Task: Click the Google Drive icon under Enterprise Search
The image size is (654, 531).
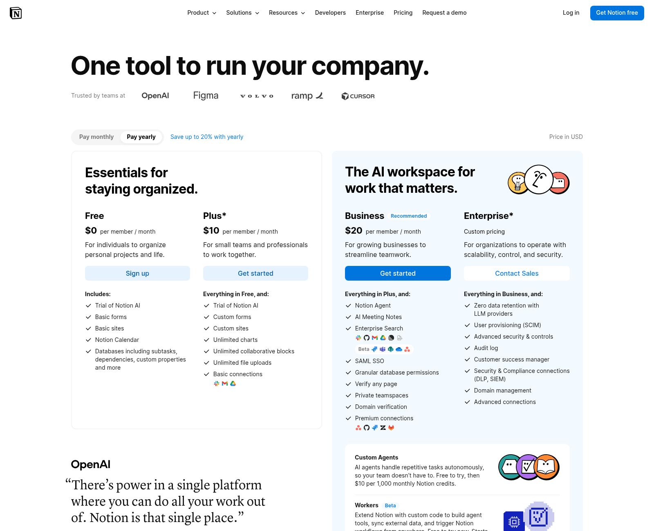Action: click(383, 338)
